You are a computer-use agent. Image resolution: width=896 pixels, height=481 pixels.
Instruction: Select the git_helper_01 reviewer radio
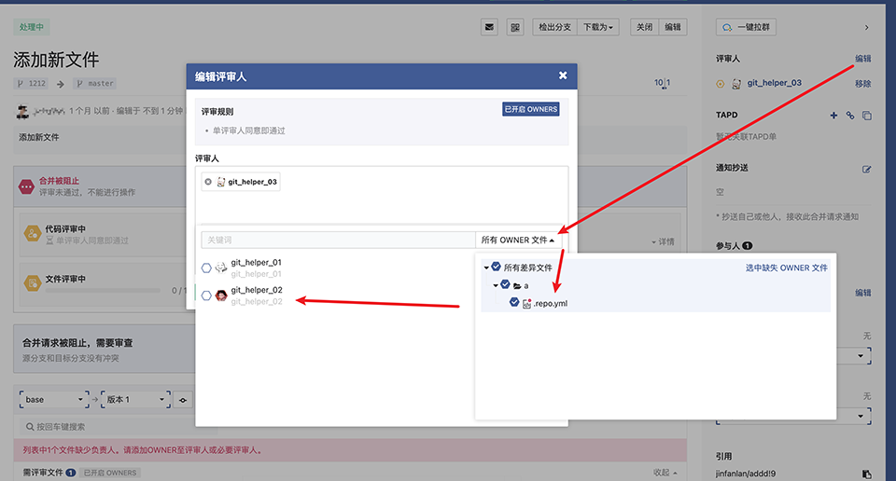click(x=206, y=268)
